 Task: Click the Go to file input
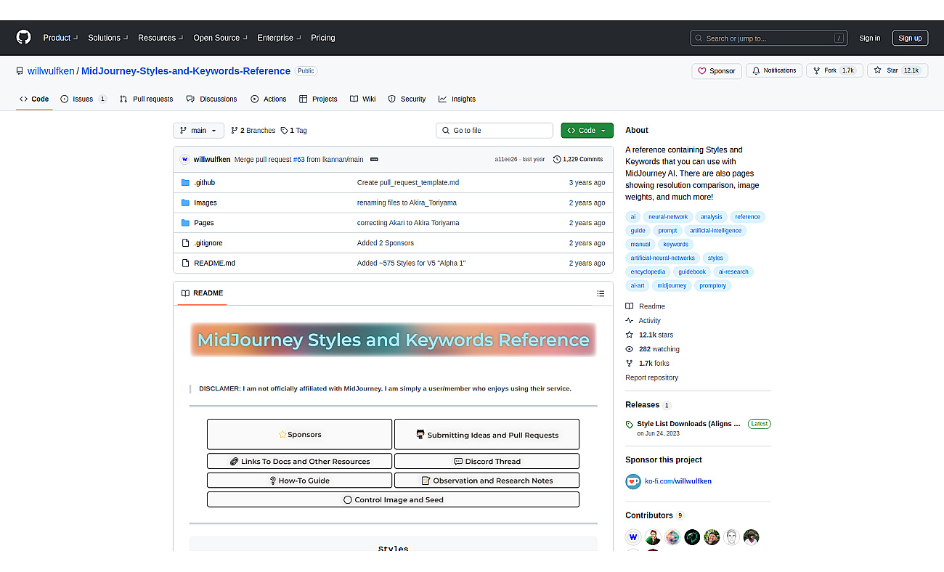[495, 131]
